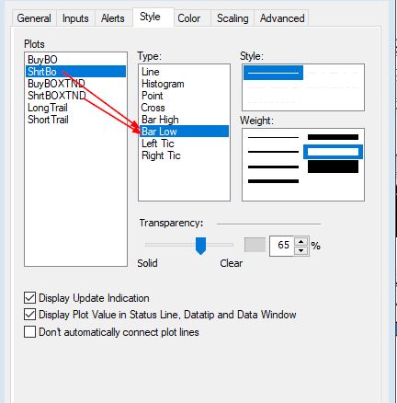
Task: Select the fourth line weight in left column
Action: [273, 181]
